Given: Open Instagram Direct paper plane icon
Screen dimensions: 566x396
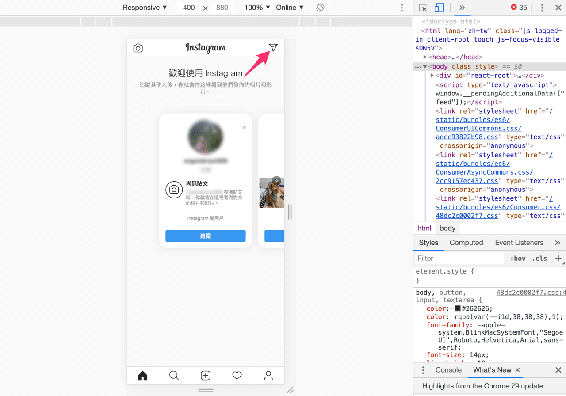Looking at the screenshot, I should tap(273, 48).
